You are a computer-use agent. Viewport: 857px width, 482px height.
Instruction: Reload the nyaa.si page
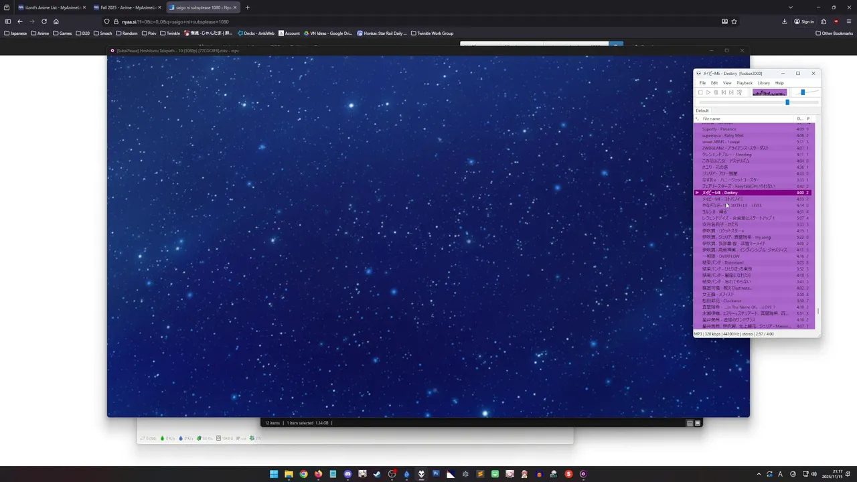44,21
